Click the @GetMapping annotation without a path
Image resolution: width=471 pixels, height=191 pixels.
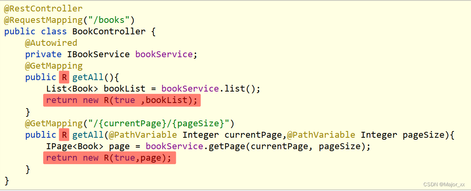point(54,66)
